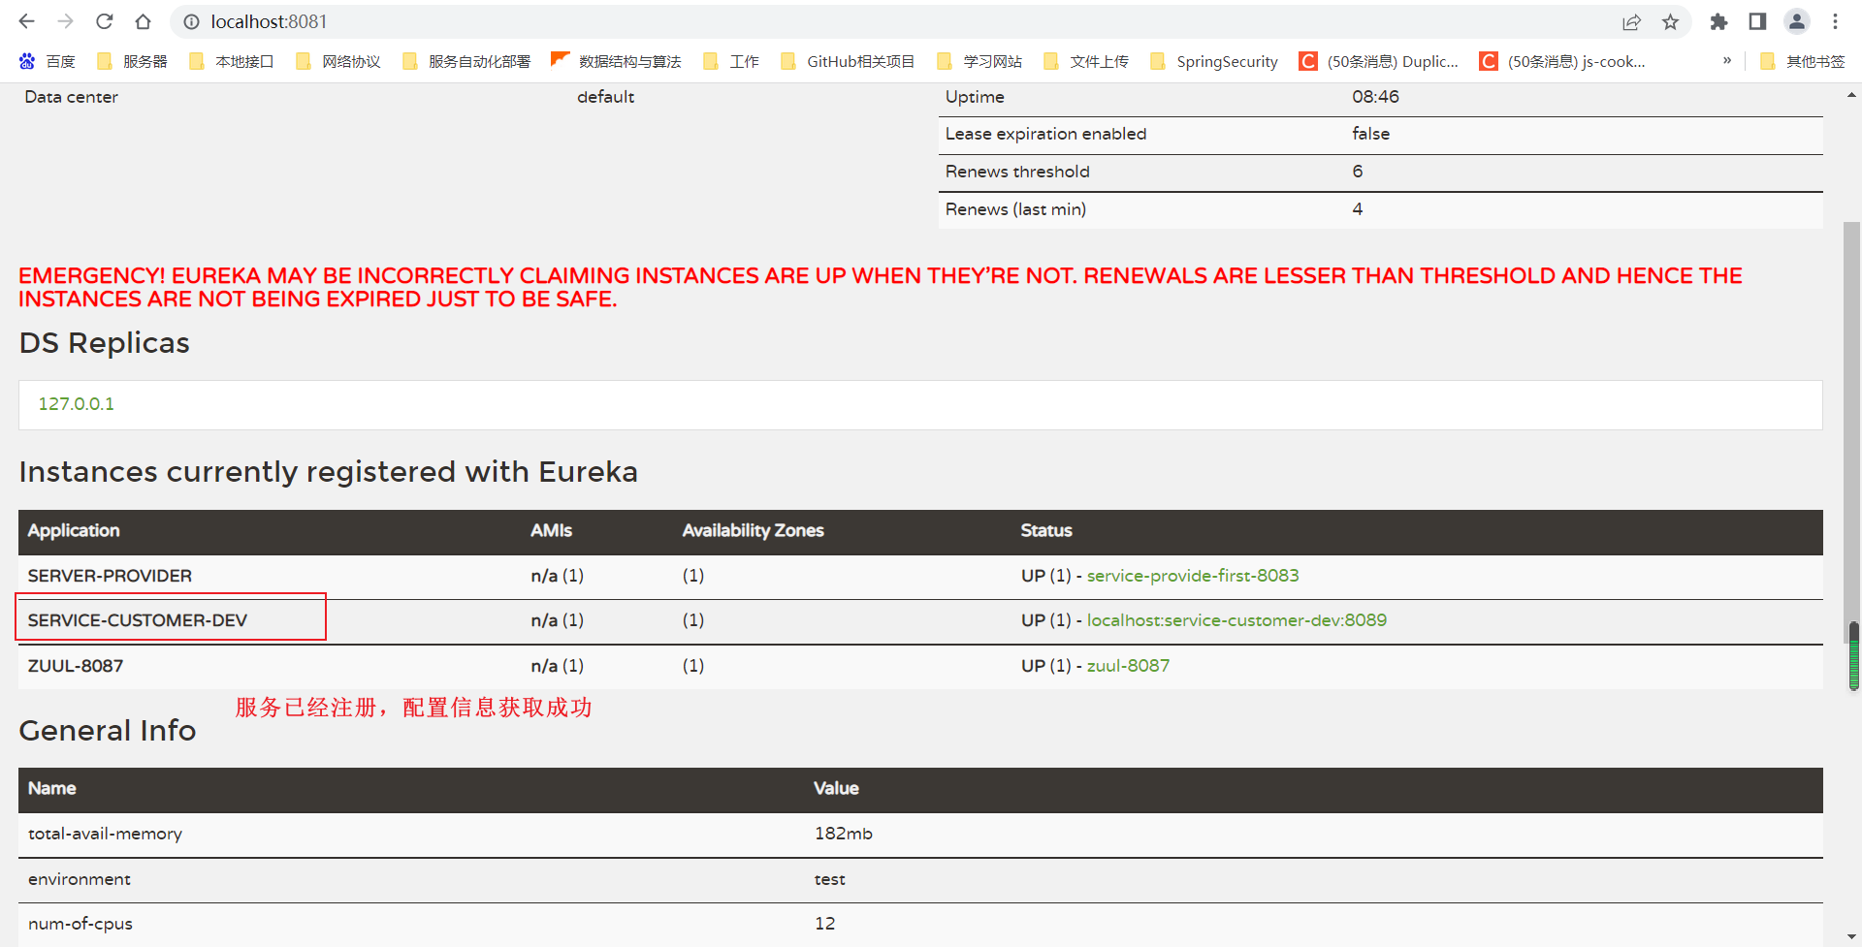The width and height of the screenshot is (1862, 947).
Task: Click the DS Replicas heading
Action: click(104, 343)
